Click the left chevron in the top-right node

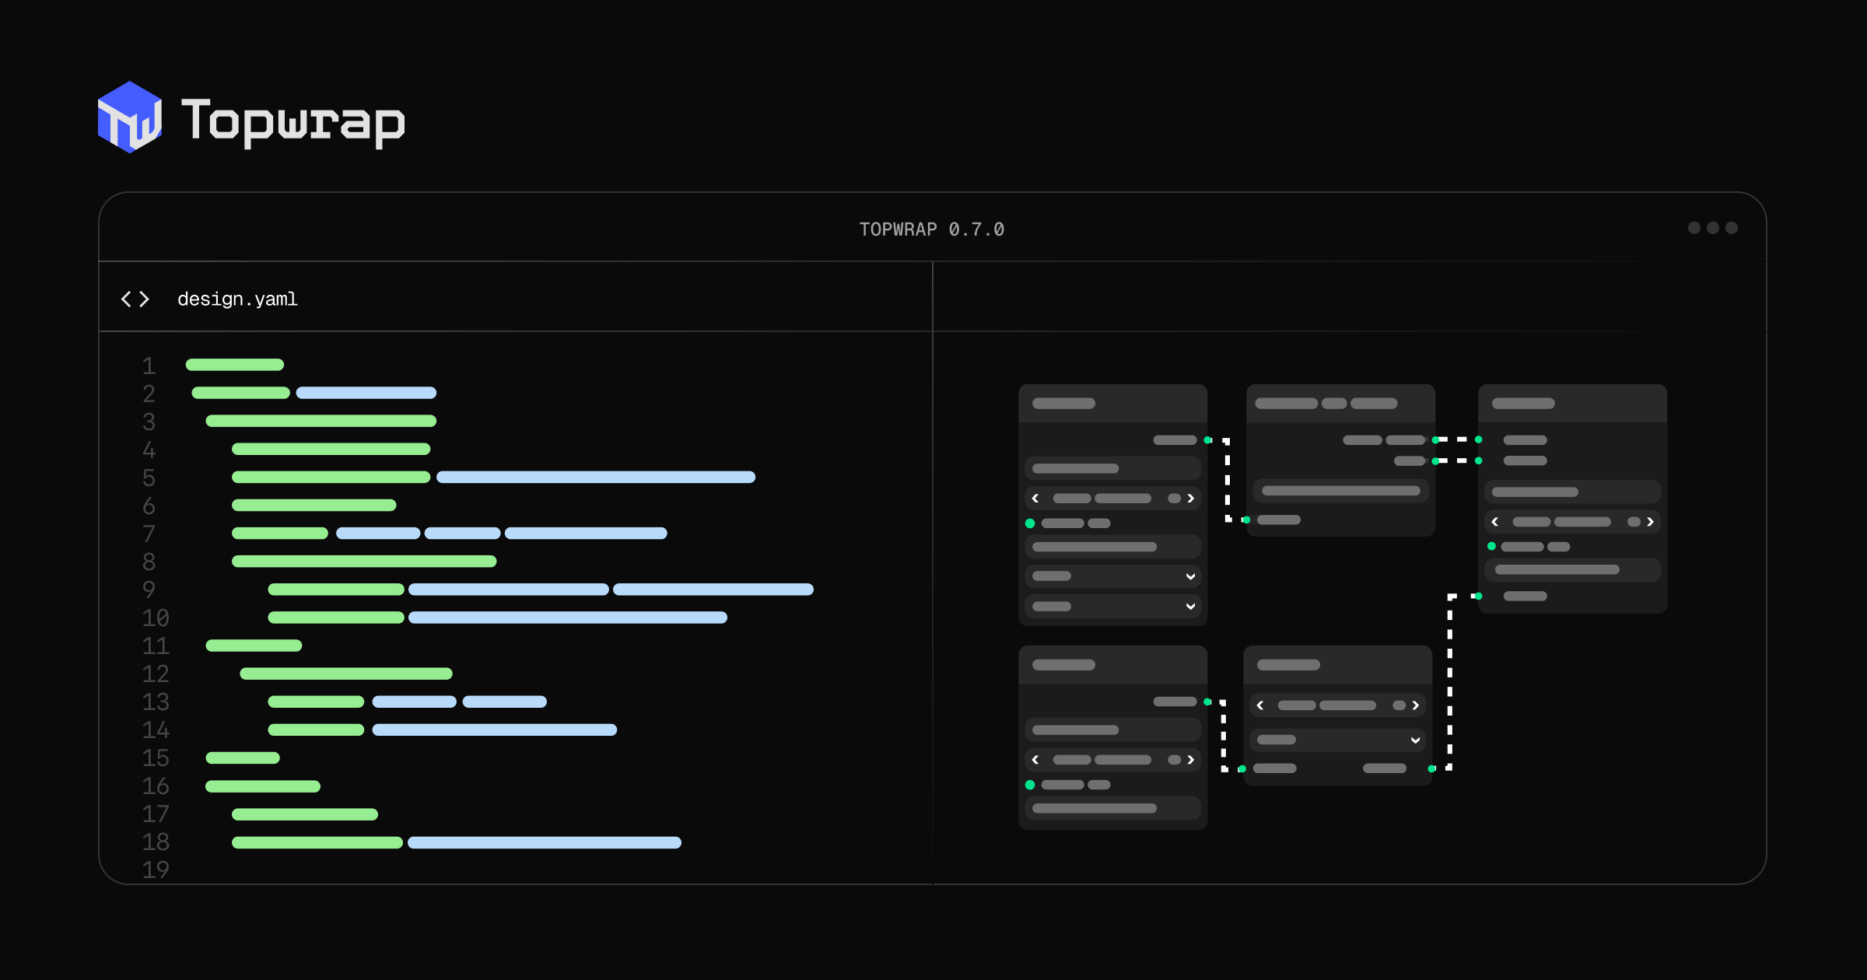click(x=1495, y=521)
